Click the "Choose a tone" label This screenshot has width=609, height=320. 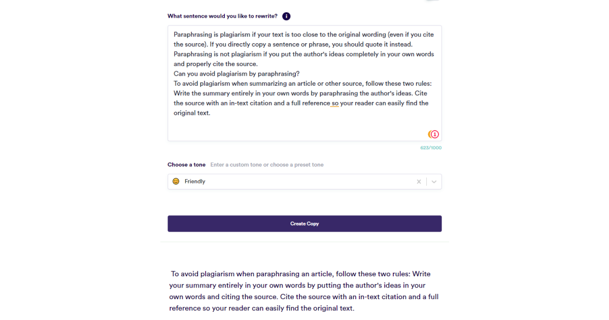tap(187, 165)
